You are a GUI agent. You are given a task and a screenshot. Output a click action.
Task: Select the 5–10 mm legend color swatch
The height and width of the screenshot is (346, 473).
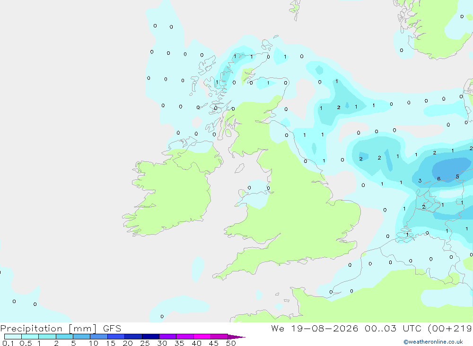click(x=82, y=337)
